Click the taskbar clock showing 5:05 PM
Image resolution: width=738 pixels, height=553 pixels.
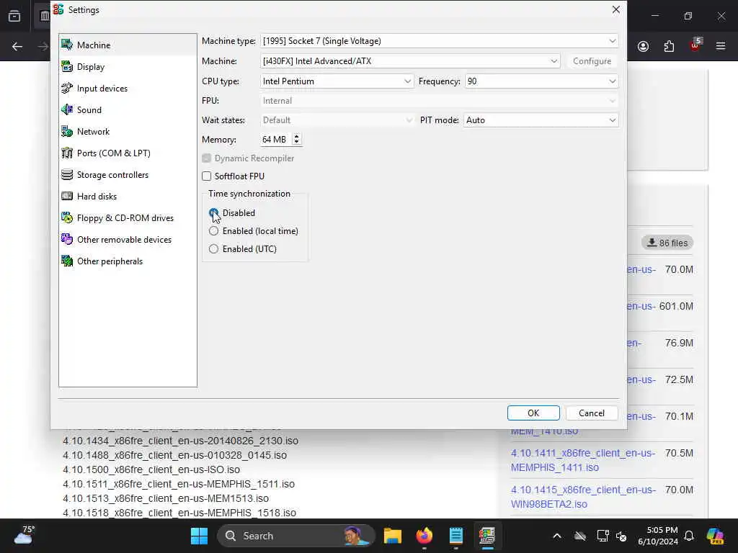pos(658,536)
